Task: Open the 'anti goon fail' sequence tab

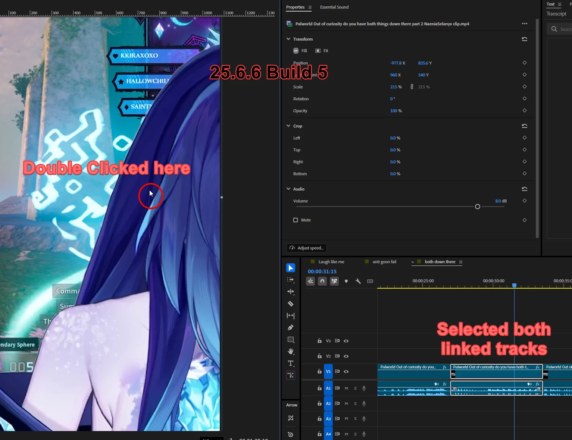Action: (384, 262)
